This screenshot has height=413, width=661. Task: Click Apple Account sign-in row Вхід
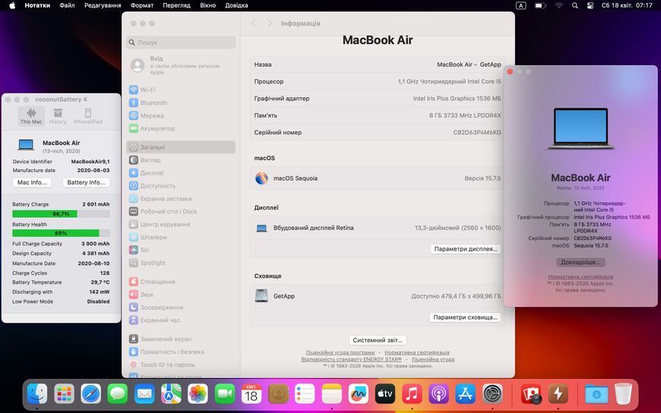click(x=181, y=65)
